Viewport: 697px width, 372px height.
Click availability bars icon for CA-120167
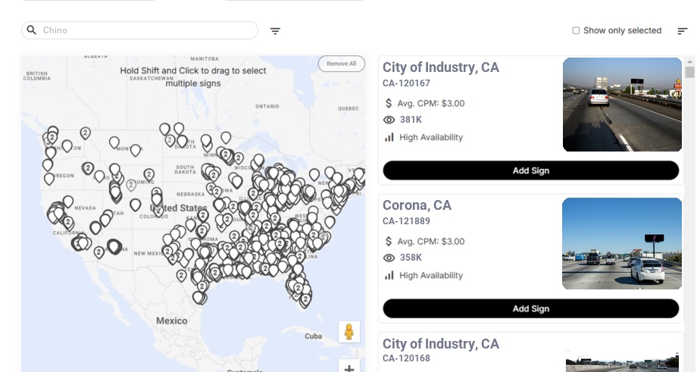(389, 137)
